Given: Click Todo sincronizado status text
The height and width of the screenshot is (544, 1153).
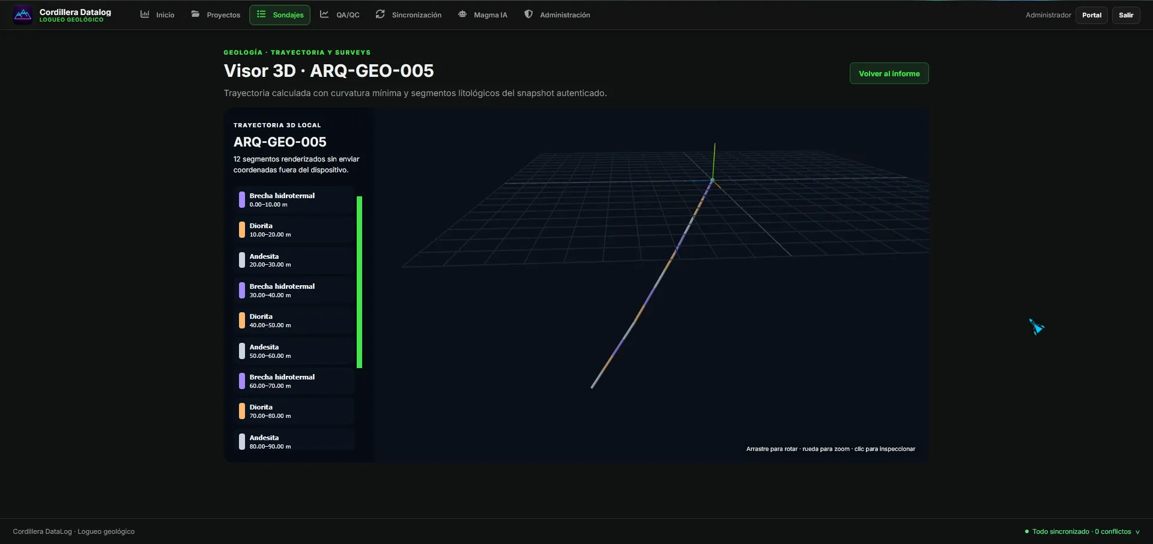Looking at the screenshot, I should click(x=1082, y=531).
